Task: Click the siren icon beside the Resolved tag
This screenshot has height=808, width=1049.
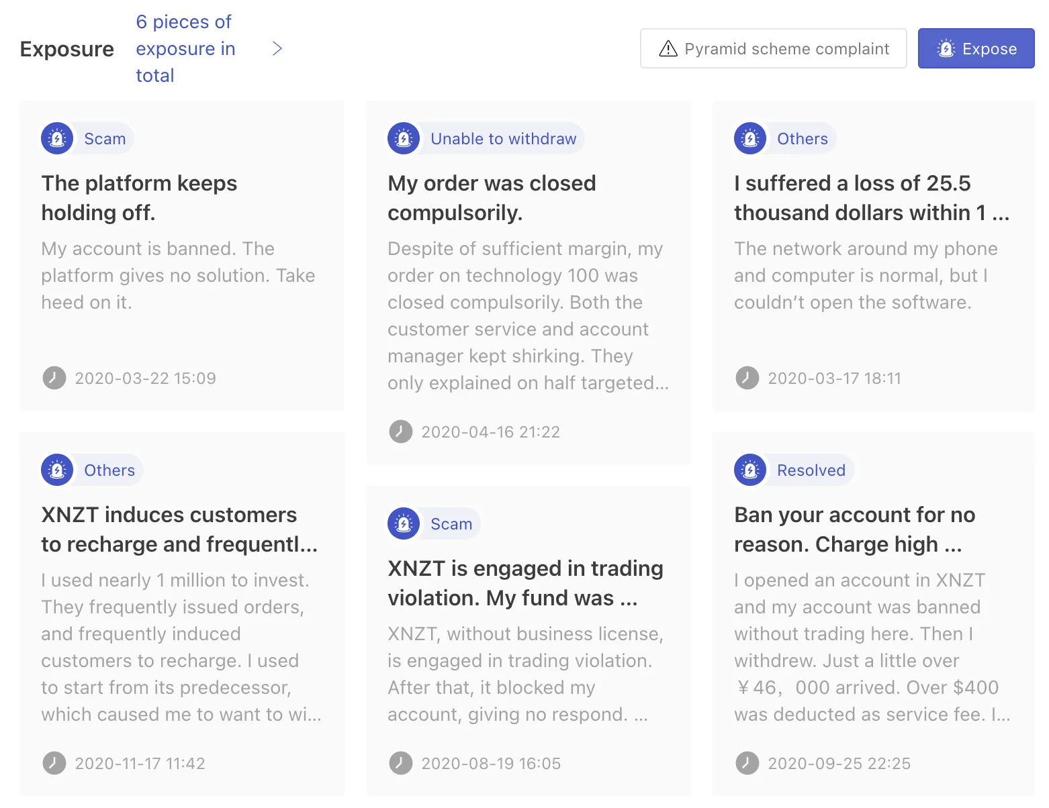Action: pyautogui.click(x=750, y=470)
